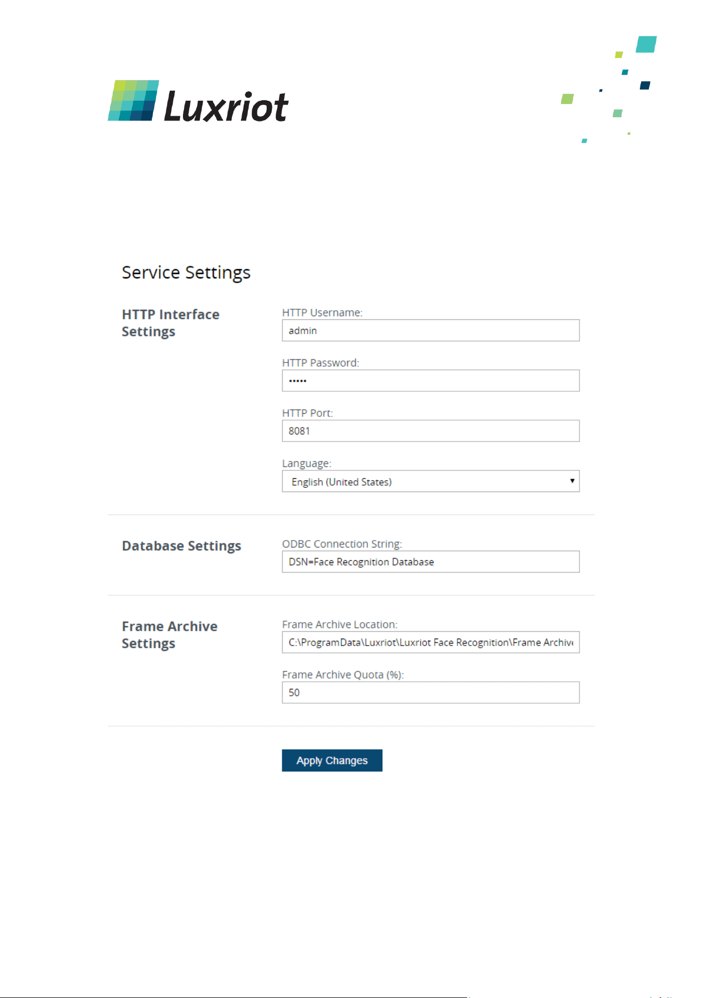Click the ODBC Connection String label
Image resolution: width=706 pixels, height=998 pixels.
342,544
